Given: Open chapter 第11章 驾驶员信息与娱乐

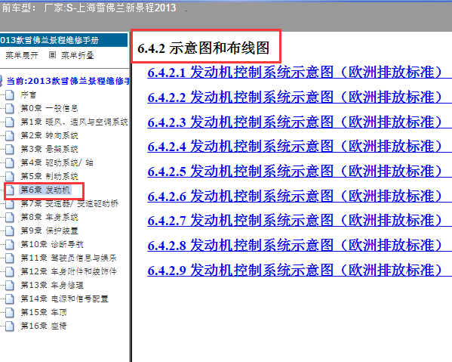Looking at the screenshot, I should (69, 258).
